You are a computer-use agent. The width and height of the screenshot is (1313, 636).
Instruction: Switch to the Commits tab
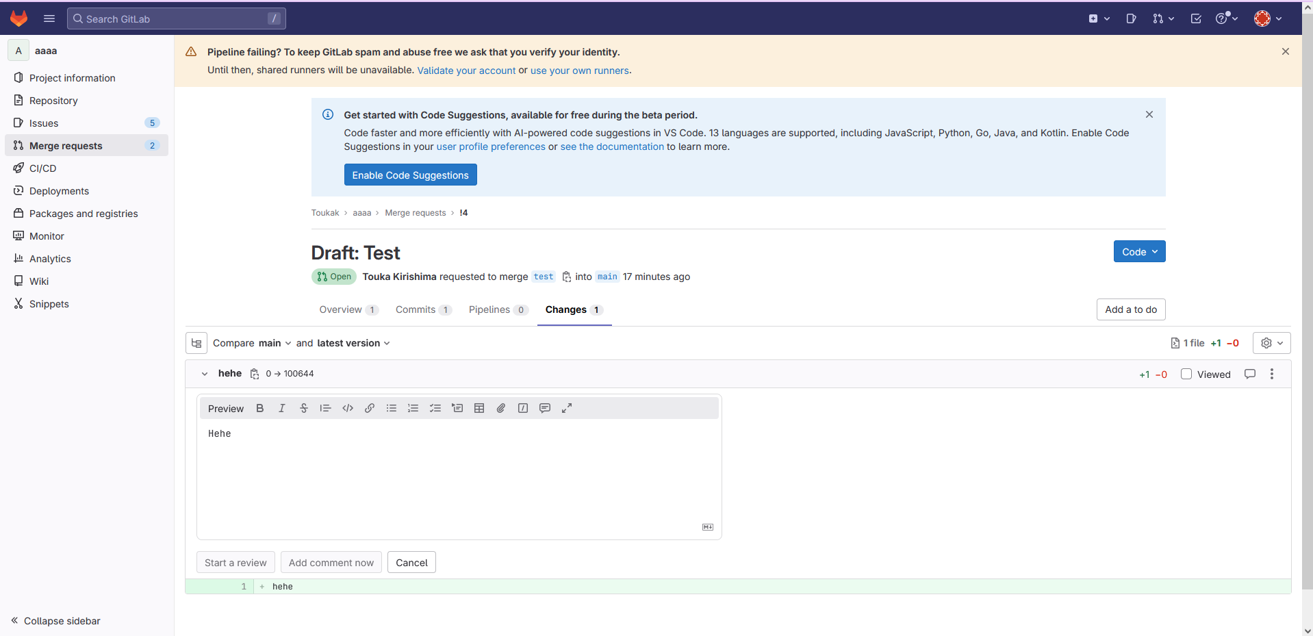click(416, 310)
